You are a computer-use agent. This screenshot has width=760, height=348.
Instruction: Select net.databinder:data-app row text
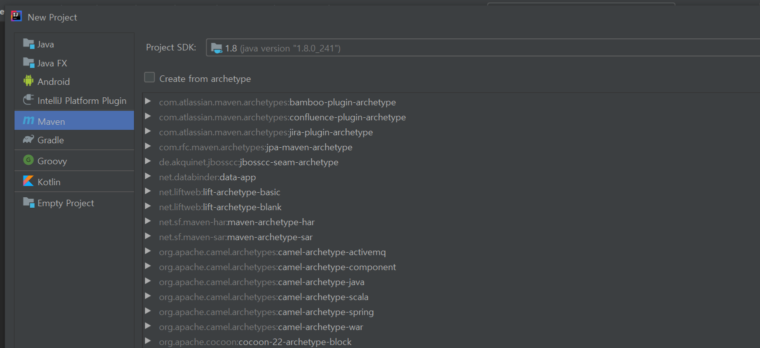point(207,177)
